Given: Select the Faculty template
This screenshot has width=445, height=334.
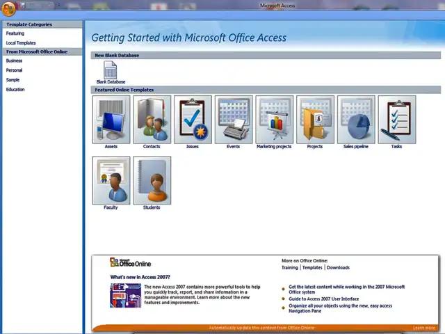Looking at the screenshot, I should pos(111,183).
